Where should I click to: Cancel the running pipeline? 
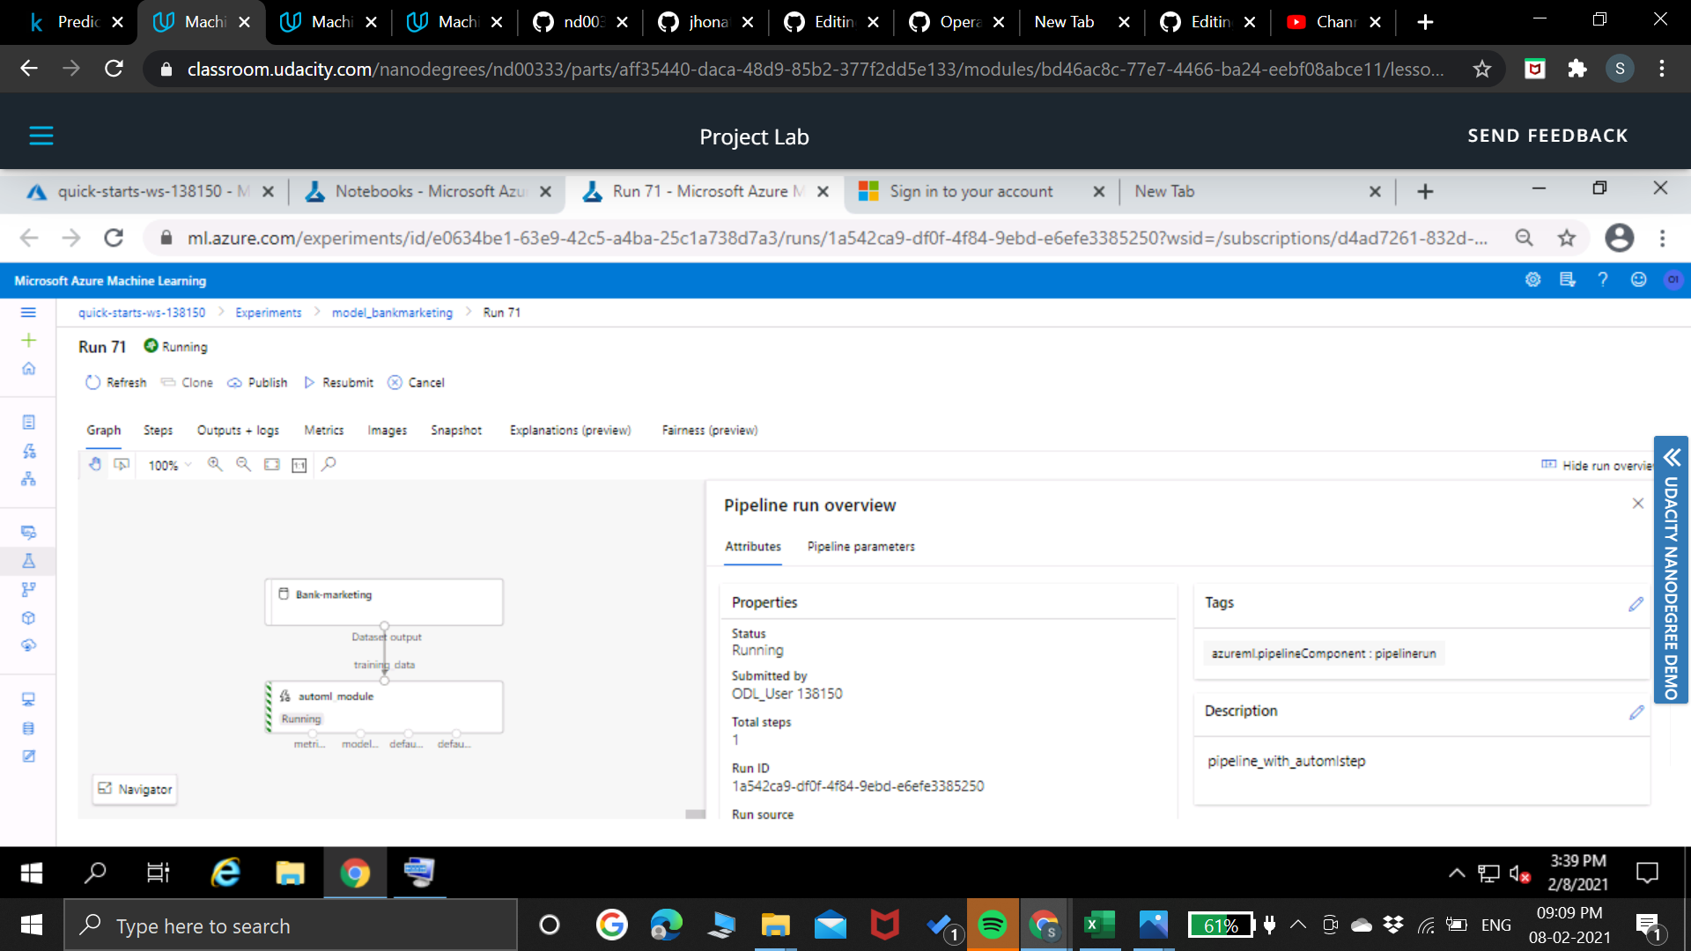point(417,382)
